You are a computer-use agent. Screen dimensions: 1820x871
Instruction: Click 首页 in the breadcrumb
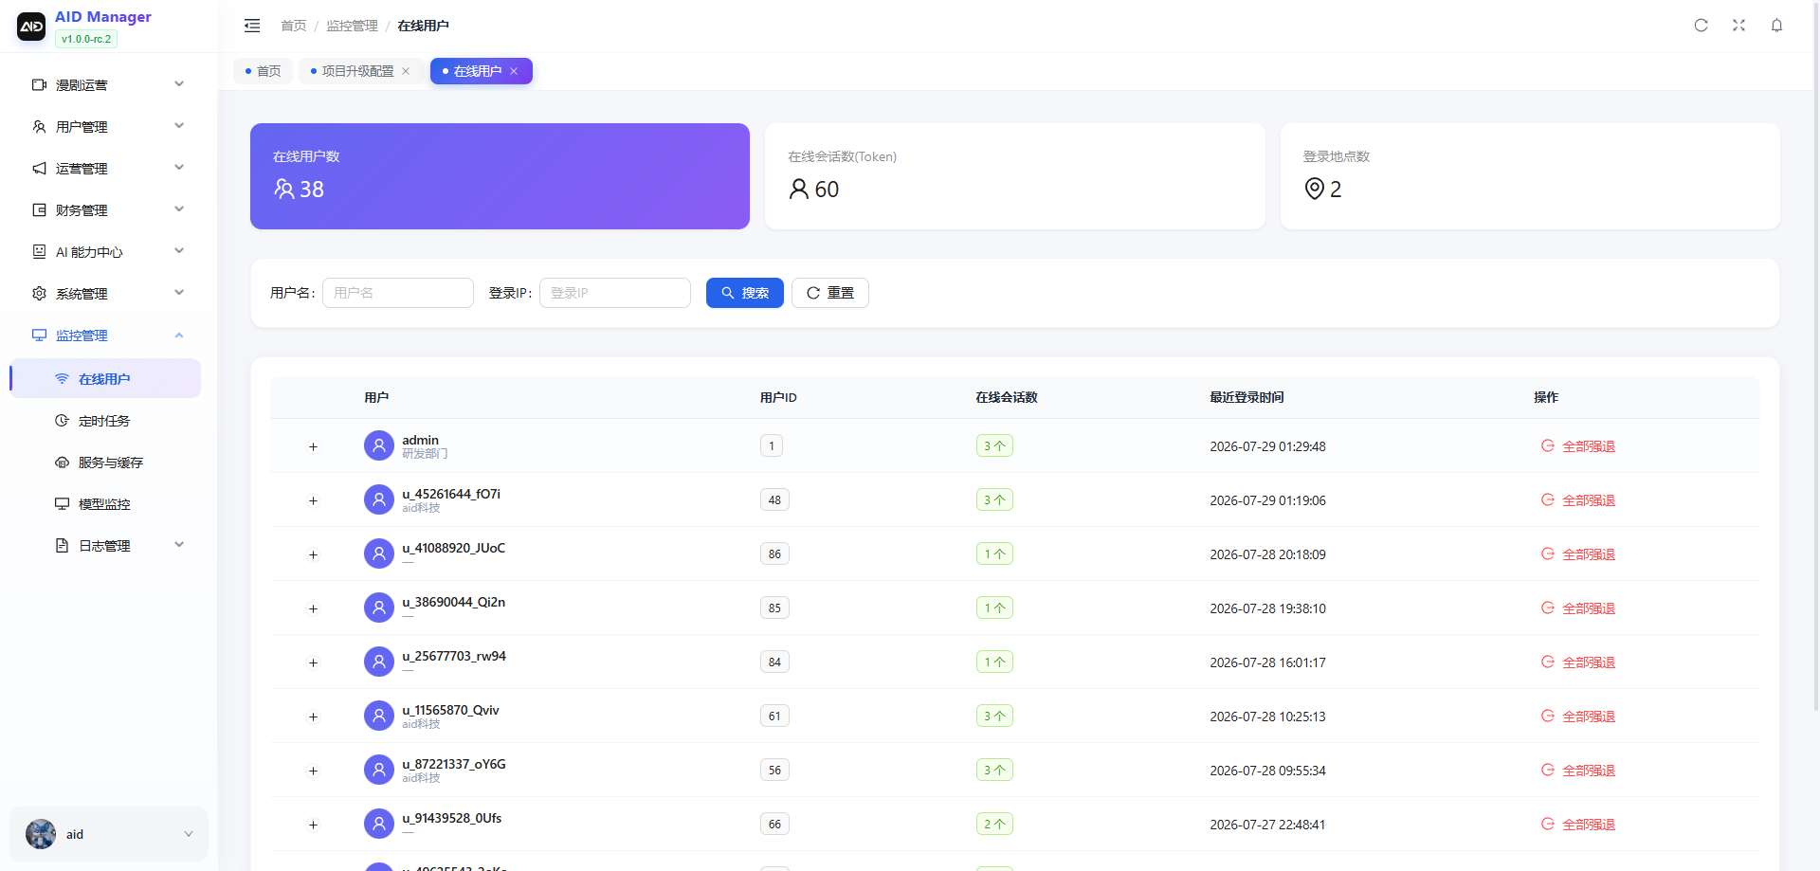tap(294, 26)
